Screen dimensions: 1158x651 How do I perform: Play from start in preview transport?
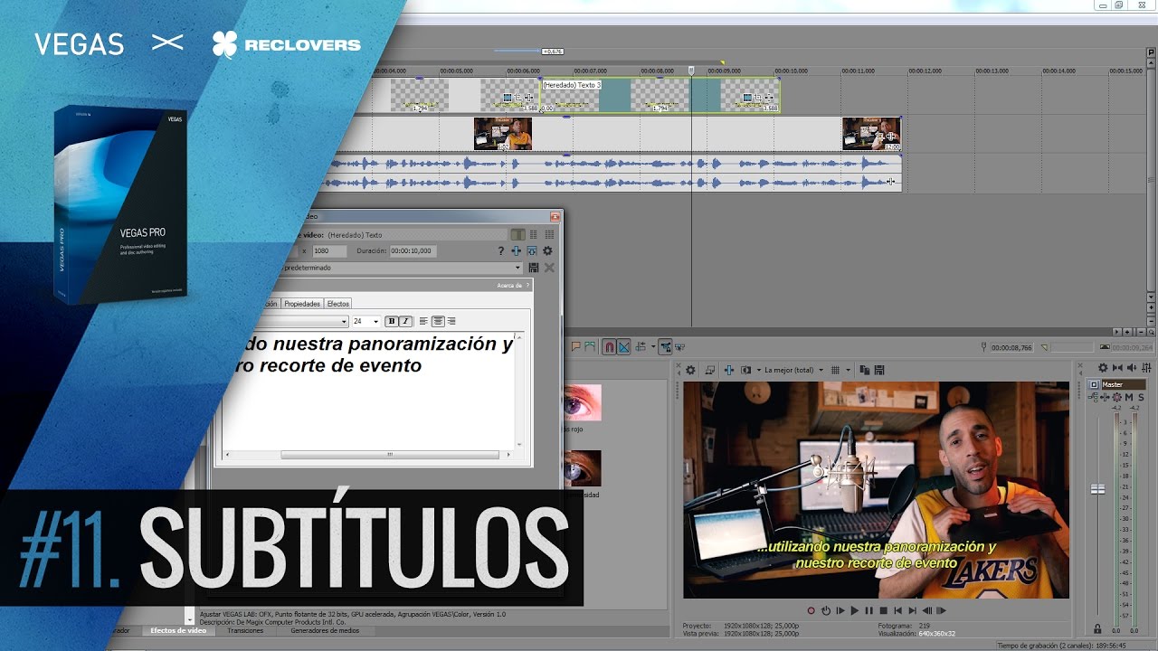pyautogui.click(x=840, y=610)
